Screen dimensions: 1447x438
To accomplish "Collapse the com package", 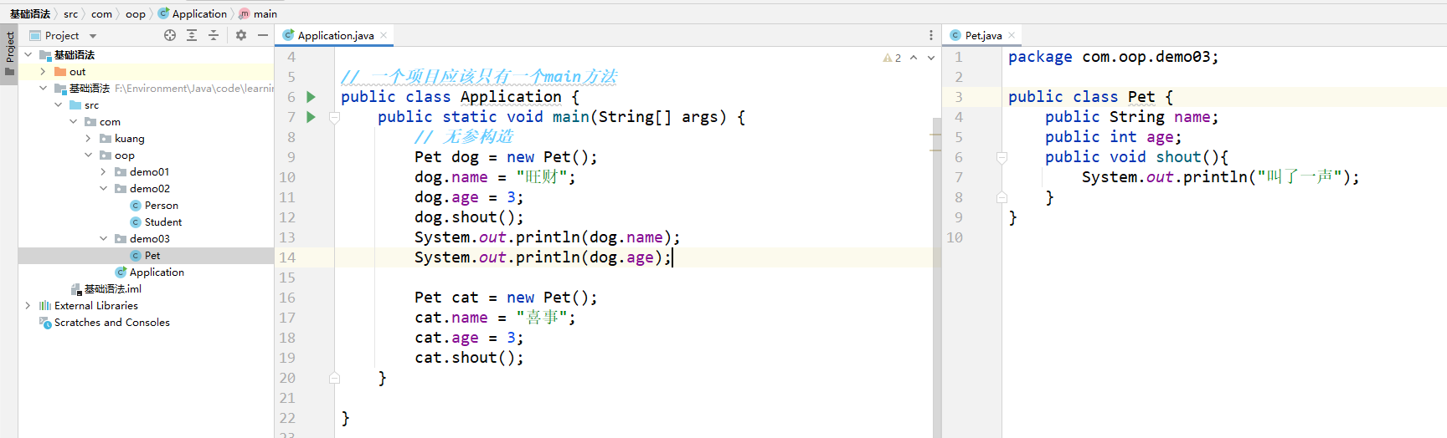I will [x=74, y=121].
